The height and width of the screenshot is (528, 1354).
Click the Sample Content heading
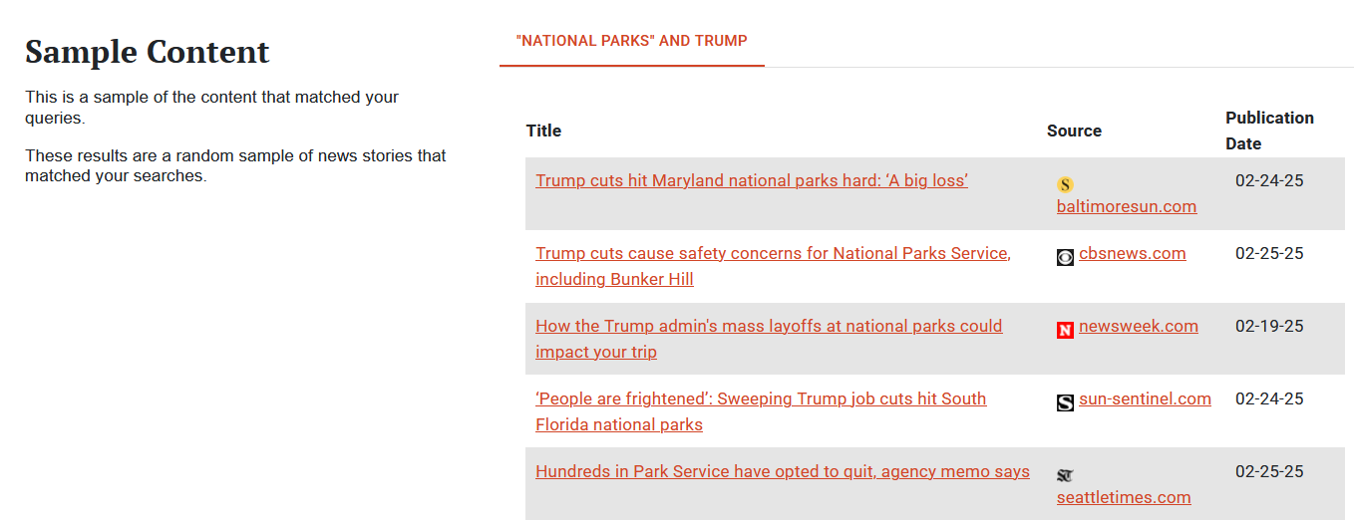(148, 52)
